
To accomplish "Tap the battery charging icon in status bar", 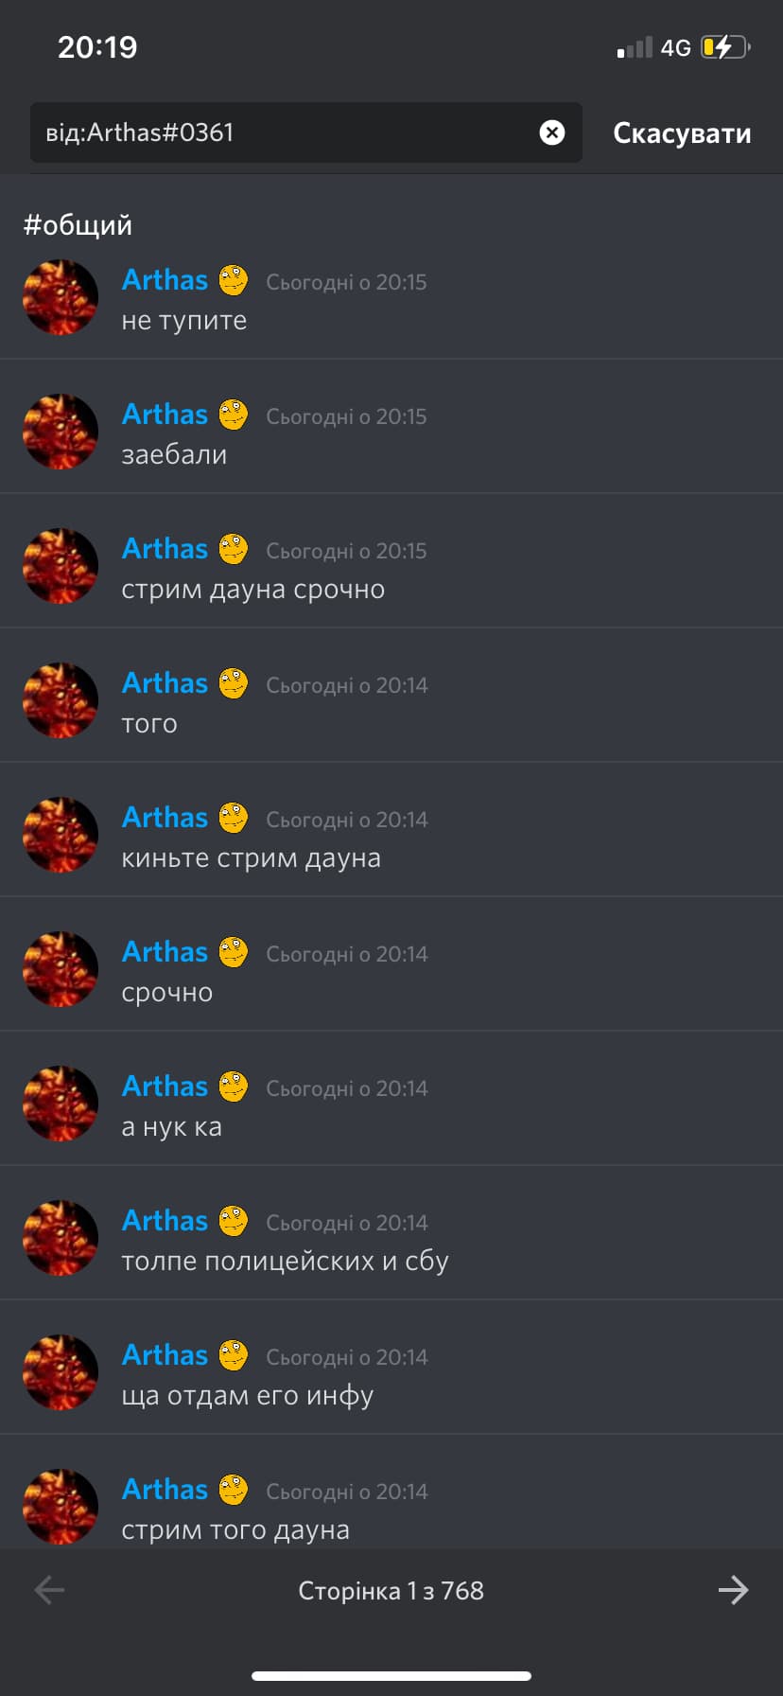I will 725,46.
